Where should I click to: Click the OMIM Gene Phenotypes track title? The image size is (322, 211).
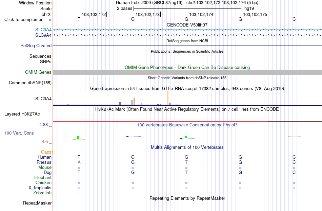(x=187, y=68)
